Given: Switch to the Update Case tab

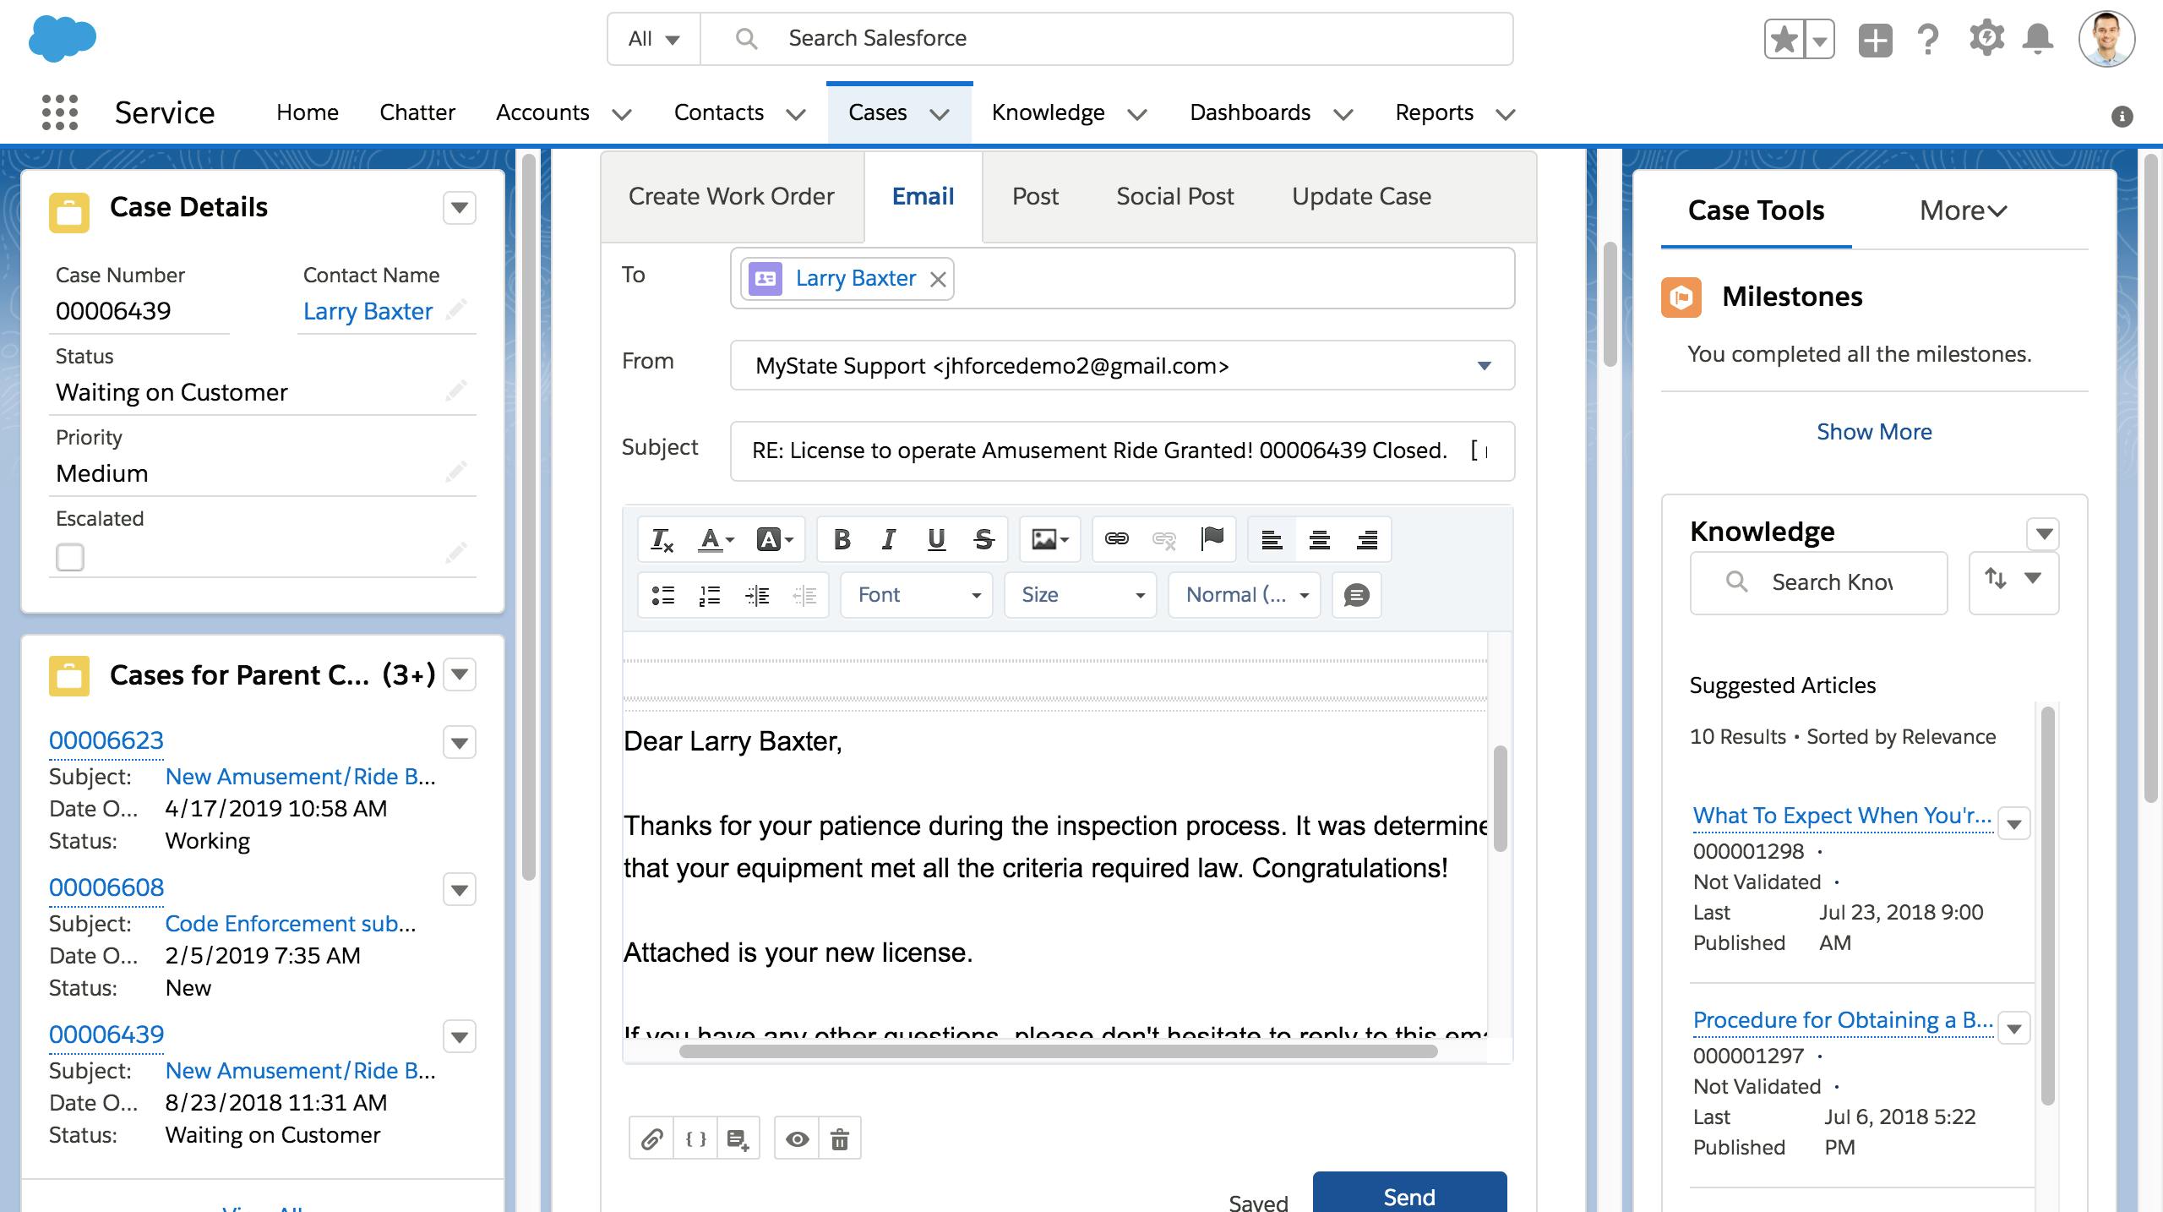Looking at the screenshot, I should 1362,196.
